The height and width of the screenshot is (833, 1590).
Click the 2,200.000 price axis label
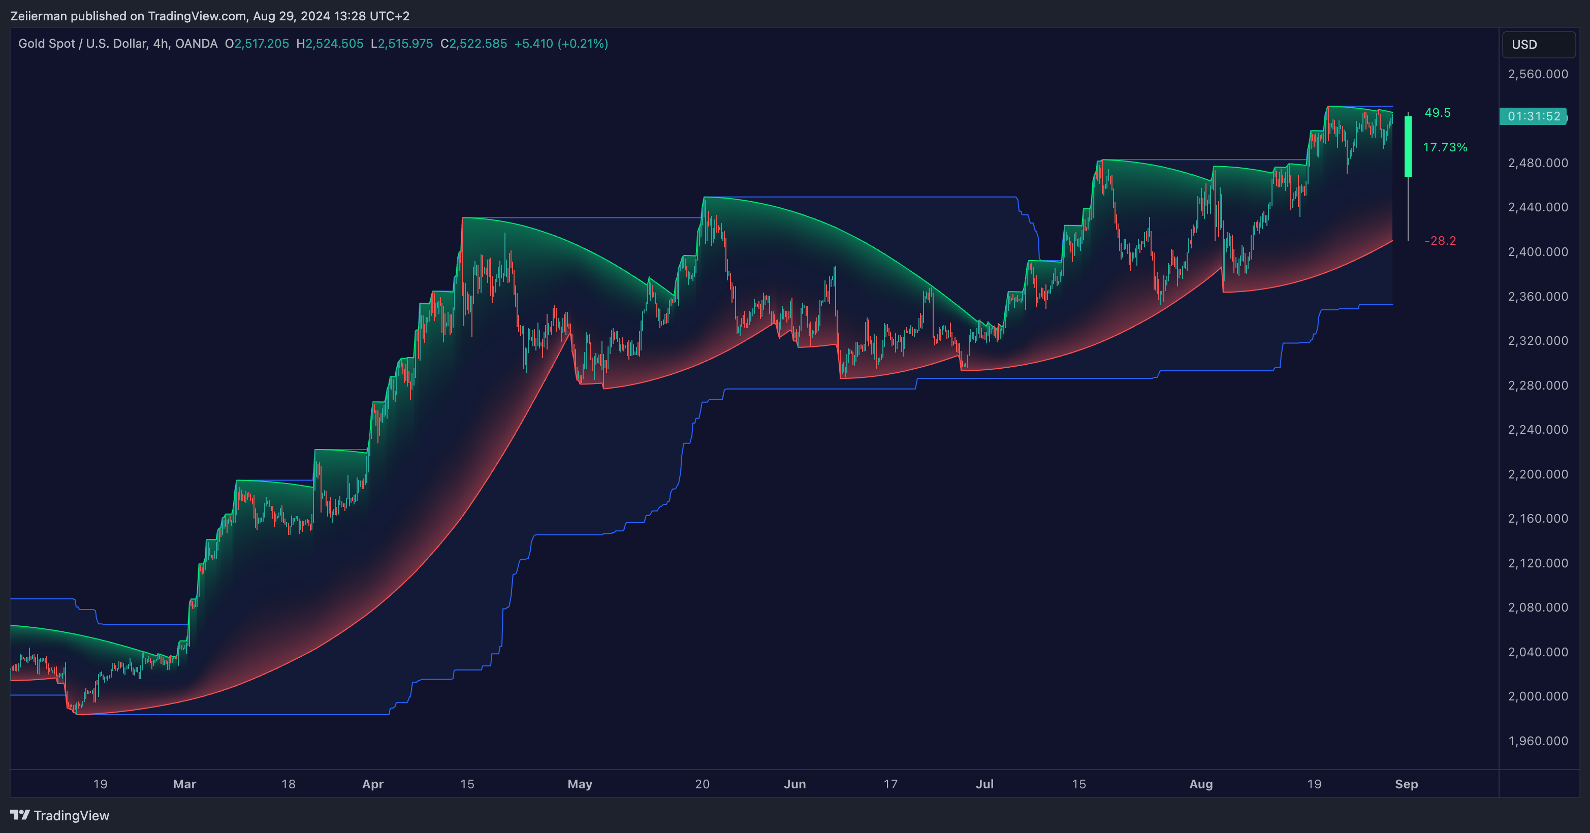pyautogui.click(x=1538, y=474)
